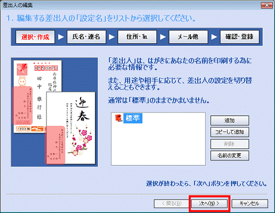Click the 次へ(N) next button
The image size is (275, 213).
click(x=209, y=204)
